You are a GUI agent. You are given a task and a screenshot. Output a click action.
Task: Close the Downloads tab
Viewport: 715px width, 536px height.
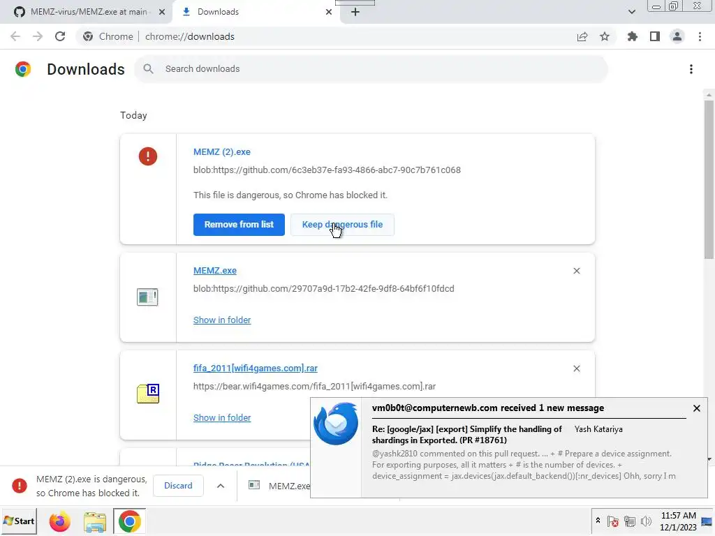(x=329, y=12)
